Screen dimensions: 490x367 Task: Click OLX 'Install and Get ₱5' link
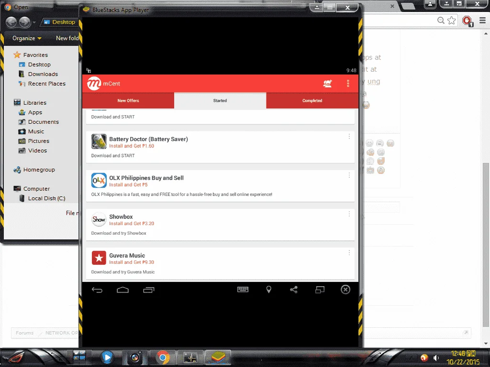128,185
